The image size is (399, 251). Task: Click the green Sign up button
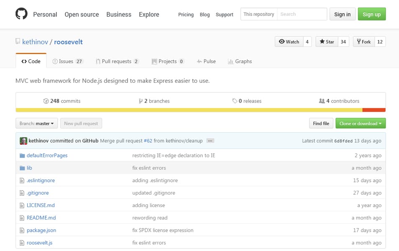click(372, 14)
